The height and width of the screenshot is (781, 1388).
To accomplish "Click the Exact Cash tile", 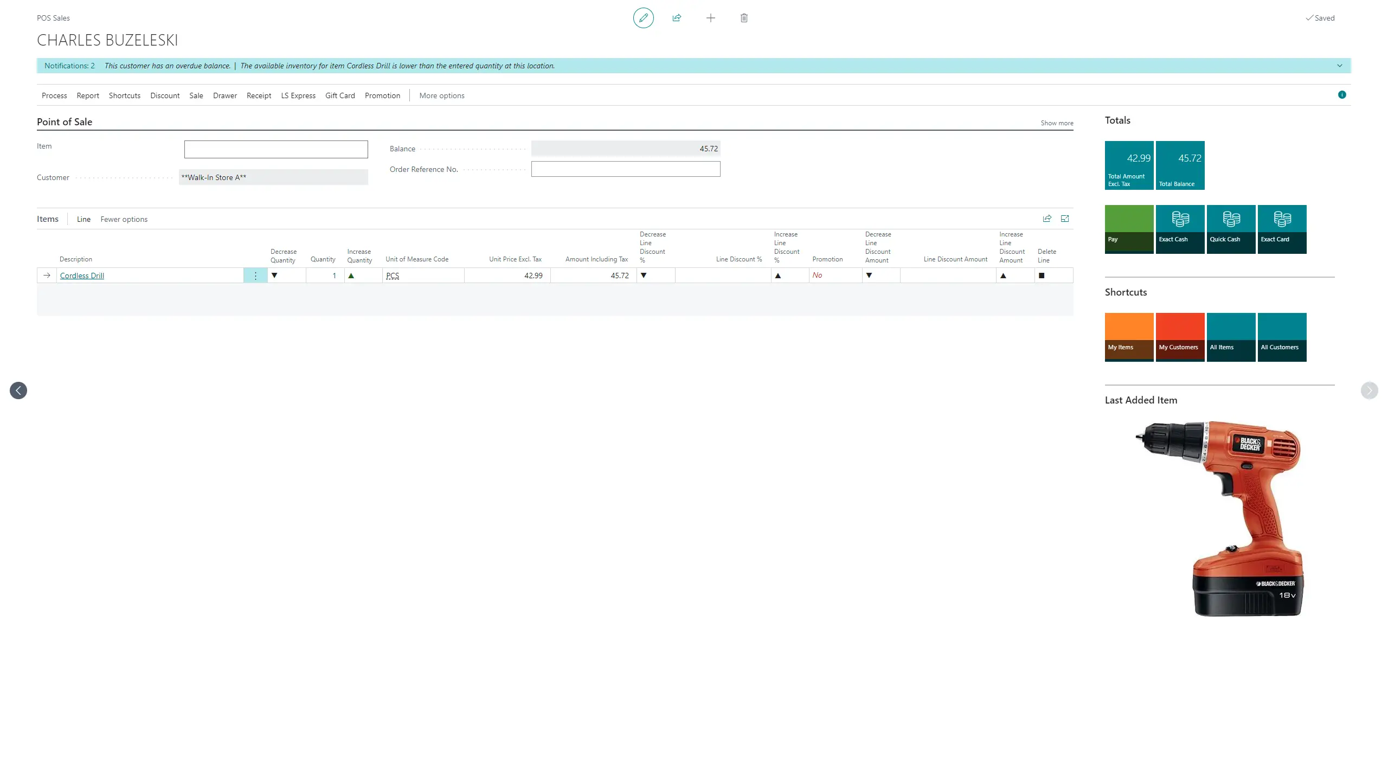I will (1180, 229).
